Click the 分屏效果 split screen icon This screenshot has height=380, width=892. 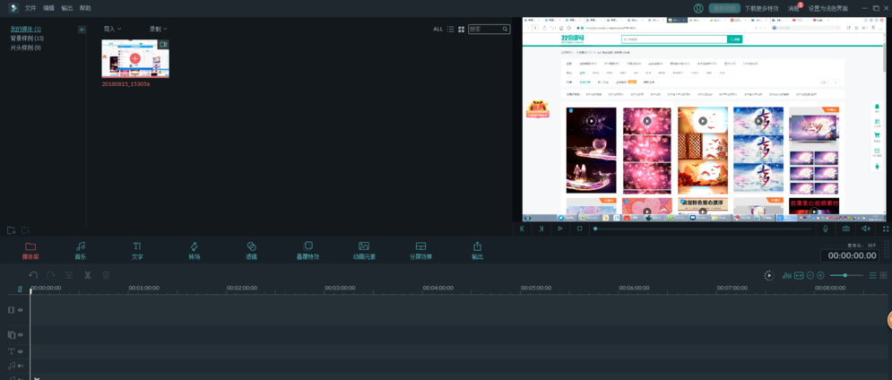[420, 249]
